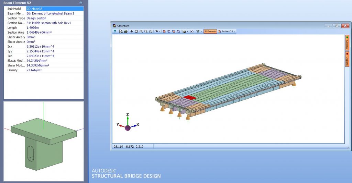This screenshot has height=183, width=352.
Task: Open help from the Structure toolbar
Action: pos(115,31)
